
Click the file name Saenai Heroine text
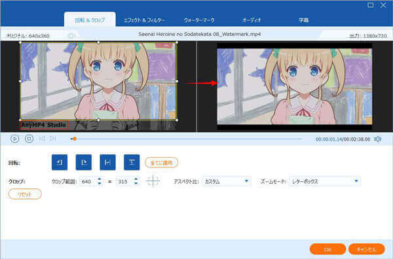click(200, 34)
